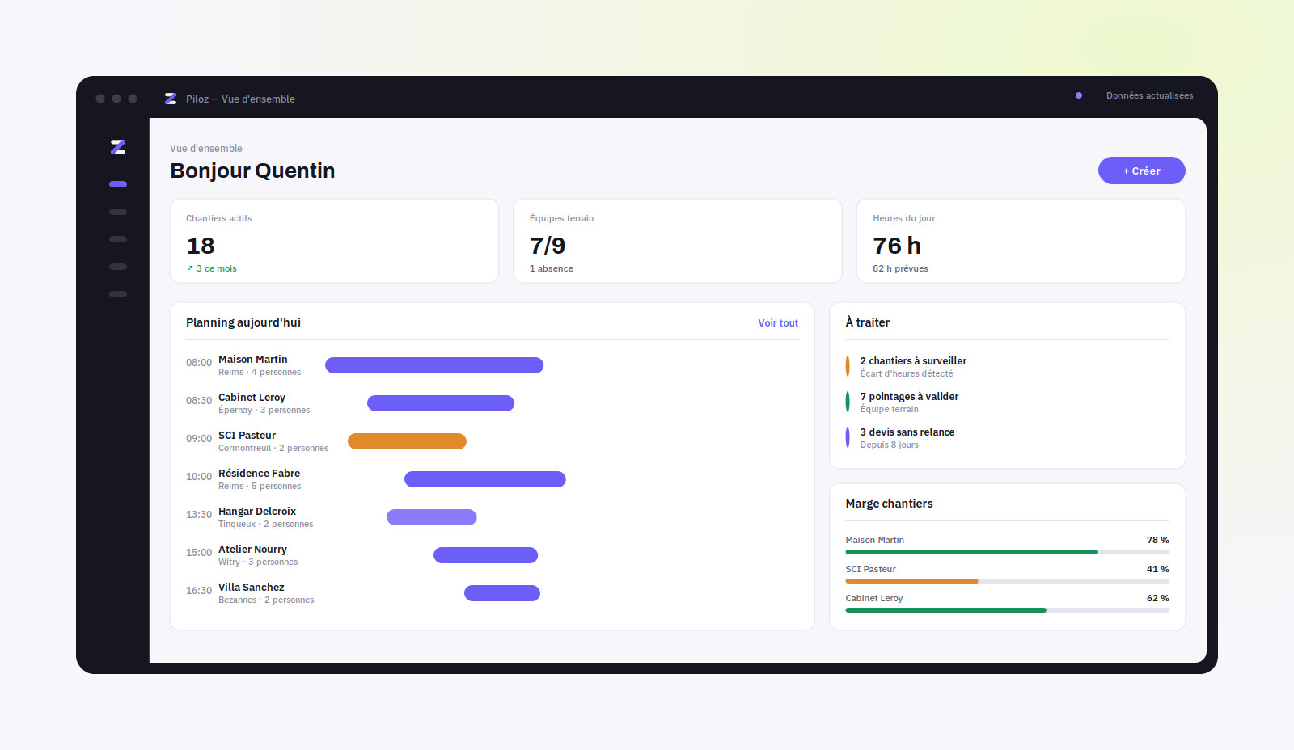1294x750 pixels.
Task: Click SCI Pasteur 41 % margin bar
Action: [x=1007, y=581]
